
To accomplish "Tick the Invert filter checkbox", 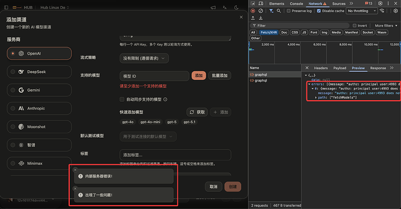I will pyautogui.click(x=355, y=25).
